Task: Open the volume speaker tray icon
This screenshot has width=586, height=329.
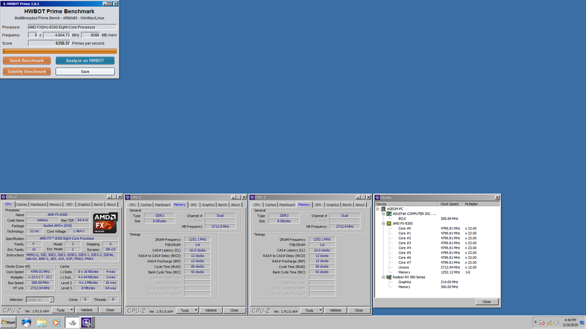Action: [x=557, y=323]
